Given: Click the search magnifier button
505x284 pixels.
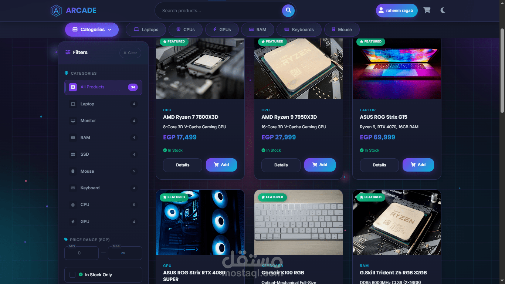Looking at the screenshot, I should [288, 11].
